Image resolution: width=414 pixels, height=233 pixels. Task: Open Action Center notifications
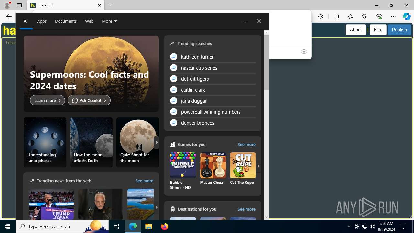[404, 227]
